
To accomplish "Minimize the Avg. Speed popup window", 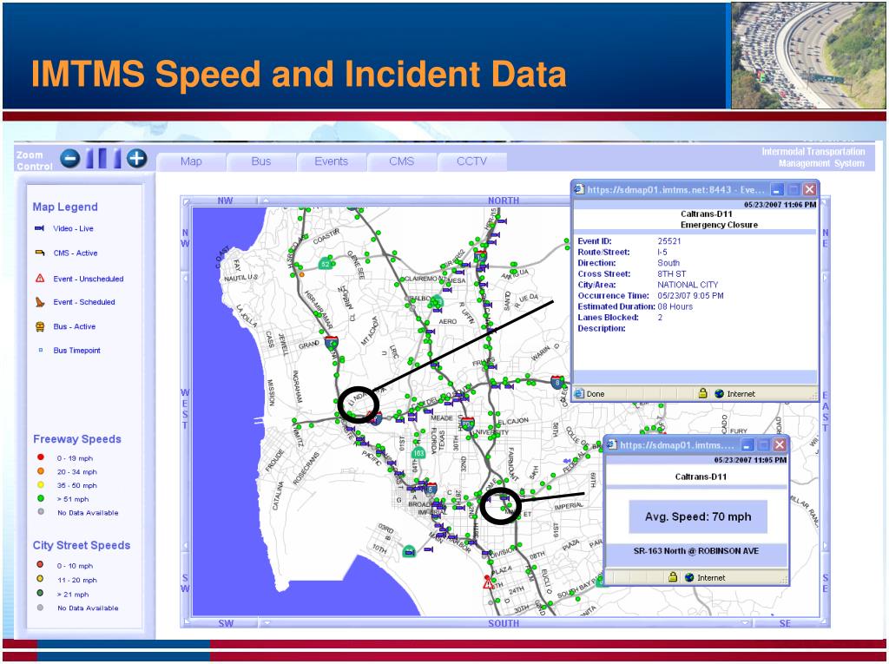I will (x=747, y=444).
